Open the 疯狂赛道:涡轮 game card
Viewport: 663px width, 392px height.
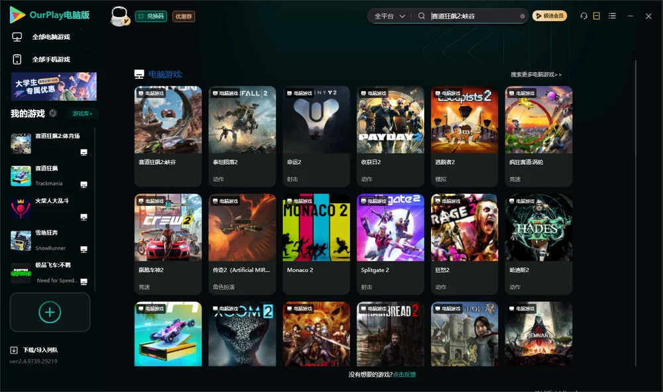(538, 136)
